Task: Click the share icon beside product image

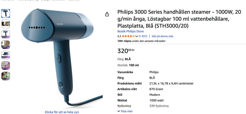Action: coord(107,14)
